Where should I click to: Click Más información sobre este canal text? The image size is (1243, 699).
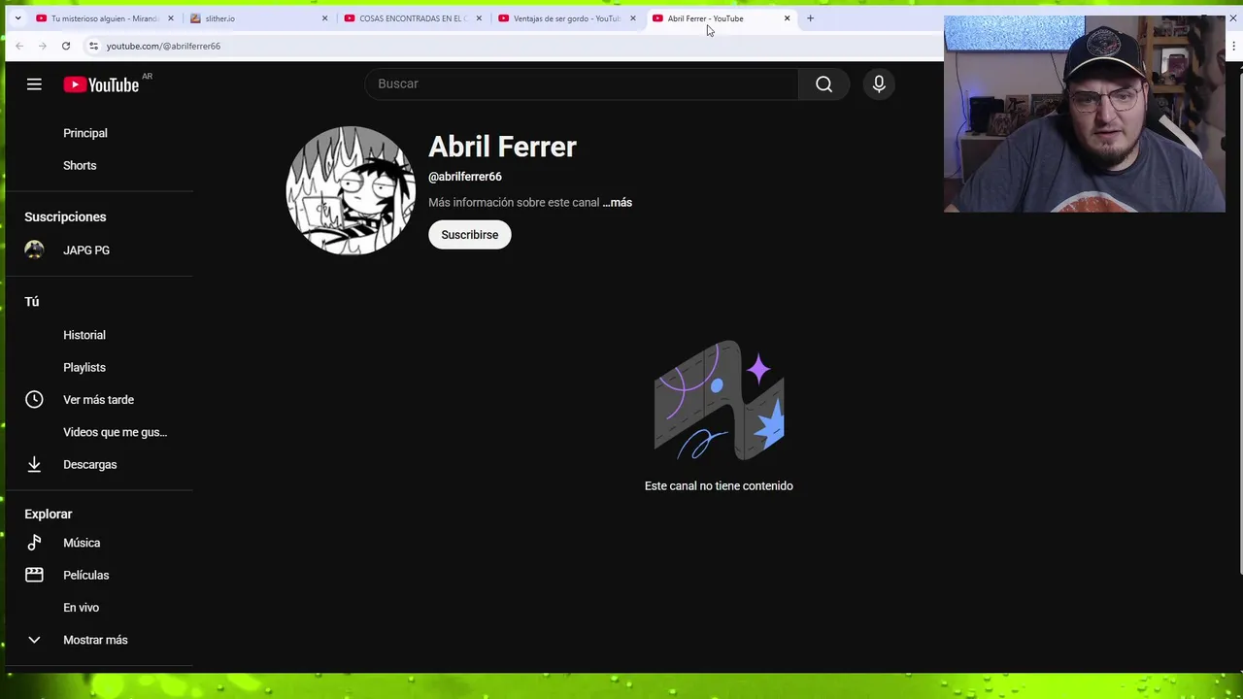click(514, 203)
